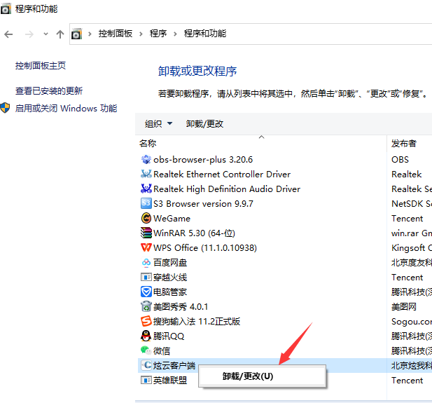
Task: Click the WPS Office icon
Action: 146,247
